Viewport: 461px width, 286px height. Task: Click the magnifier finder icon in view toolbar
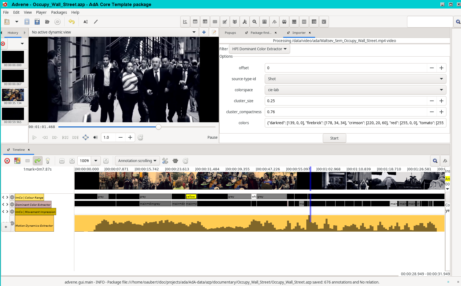pos(255,22)
